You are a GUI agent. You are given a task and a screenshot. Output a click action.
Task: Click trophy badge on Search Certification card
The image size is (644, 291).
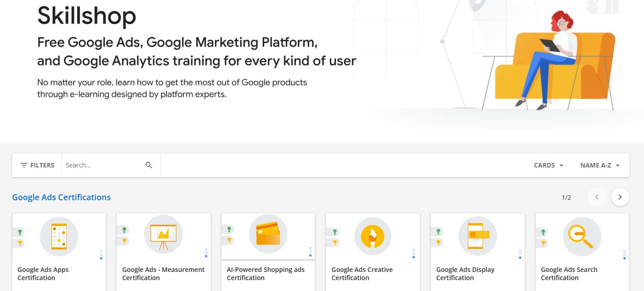point(543,243)
